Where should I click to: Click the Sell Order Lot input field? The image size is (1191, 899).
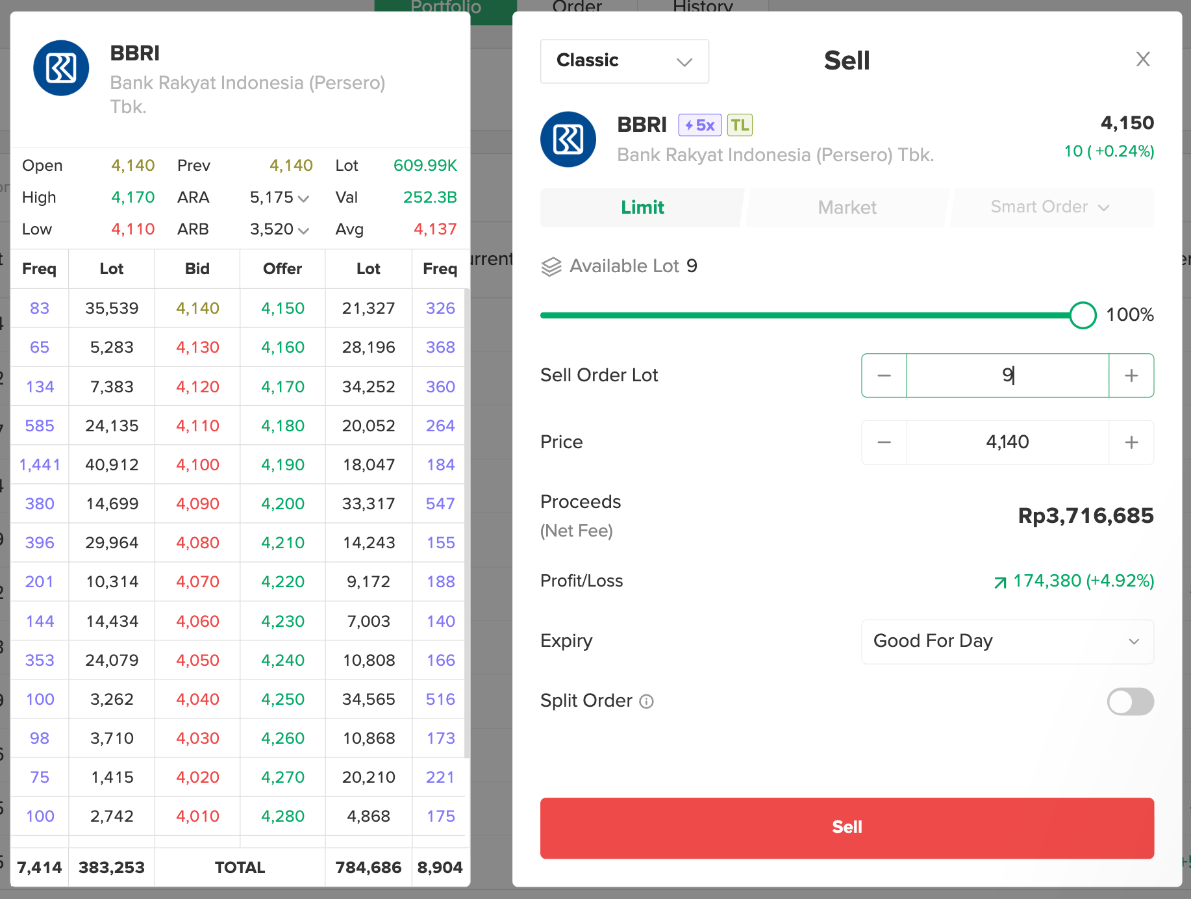[x=1007, y=375]
